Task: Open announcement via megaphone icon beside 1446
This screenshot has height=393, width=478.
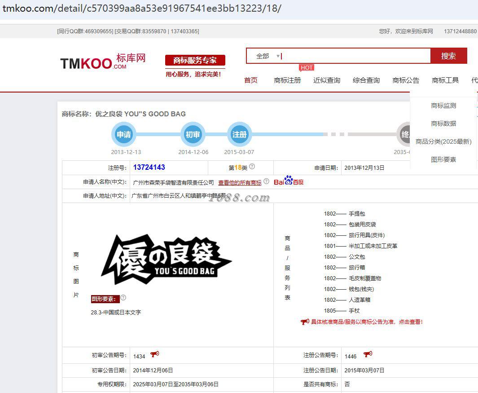Action: [368, 354]
